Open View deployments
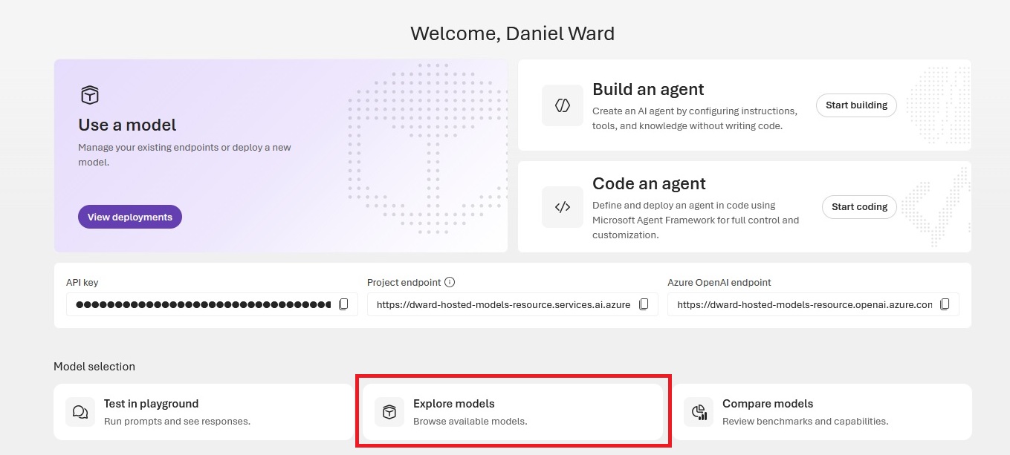 click(x=130, y=217)
